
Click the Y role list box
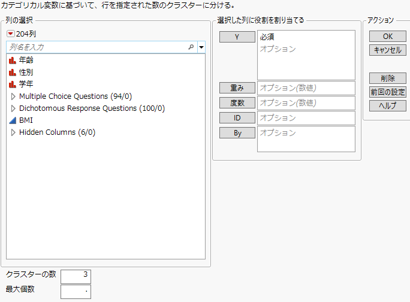pos(306,55)
